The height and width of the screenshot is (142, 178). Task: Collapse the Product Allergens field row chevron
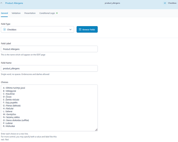[x=2, y=3]
